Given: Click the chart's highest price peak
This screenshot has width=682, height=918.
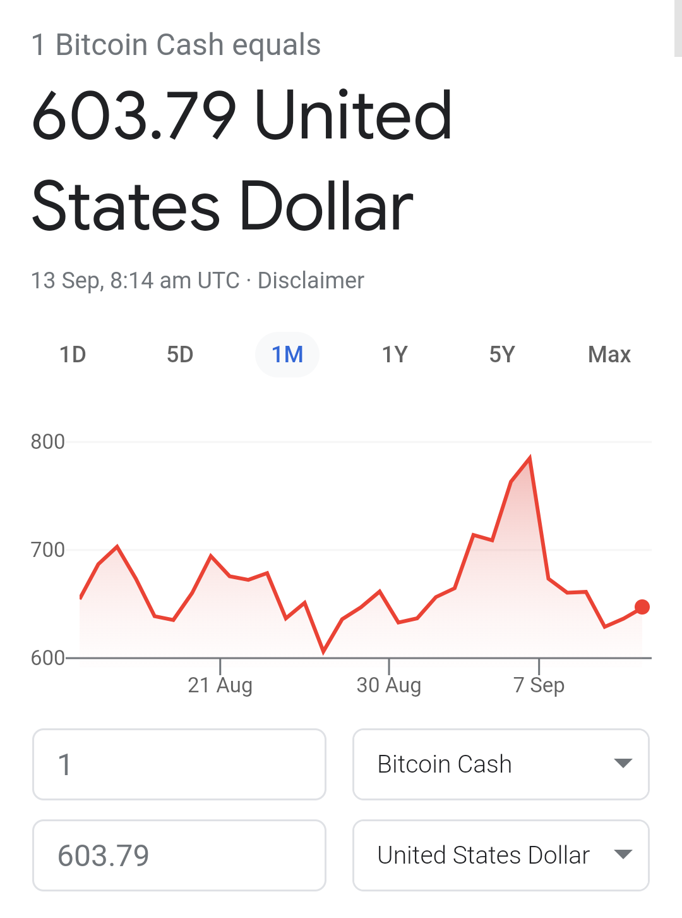Looking at the screenshot, I should tap(530, 458).
